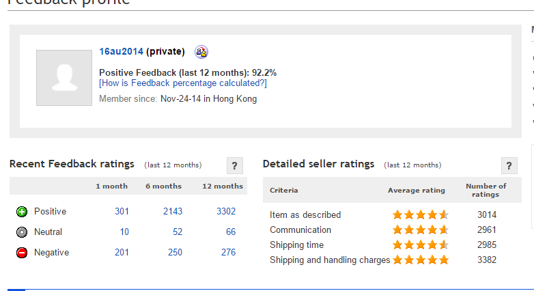Click the red Negative feedback icon

[x=22, y=253]
